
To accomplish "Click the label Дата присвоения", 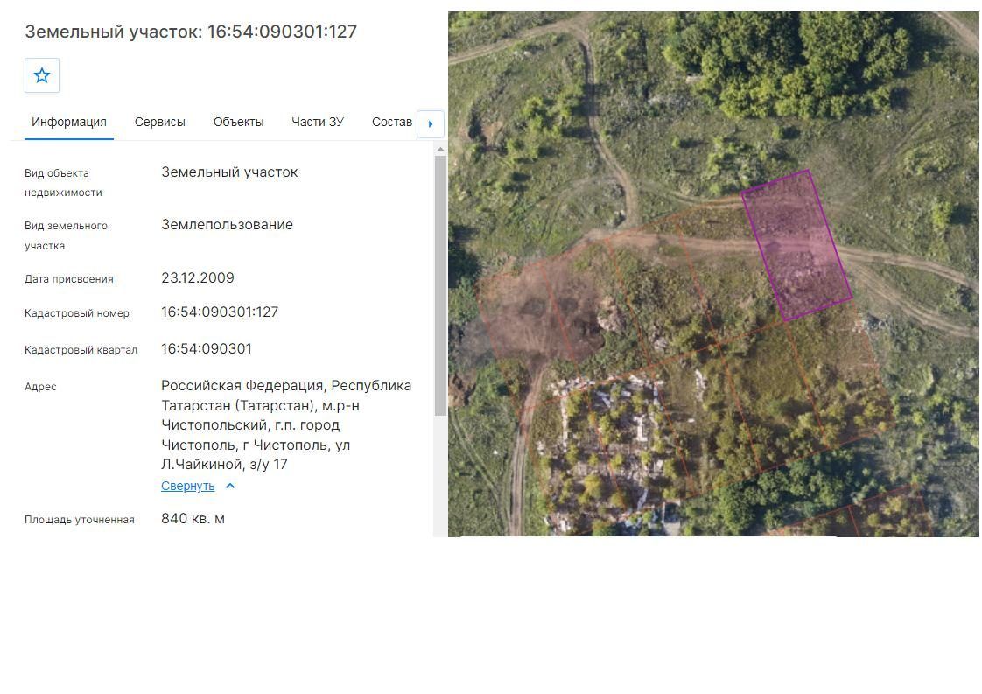I will [69, 279].
